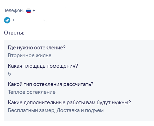The width and height of the screenshot is (154, 126).
Task: Open the Telegram icon contact
Action: [7, 20]
